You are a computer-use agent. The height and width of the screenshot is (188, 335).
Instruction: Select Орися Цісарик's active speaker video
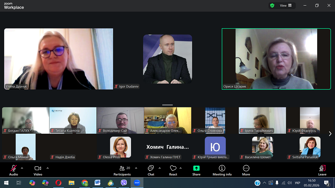(x=276, y=59)
